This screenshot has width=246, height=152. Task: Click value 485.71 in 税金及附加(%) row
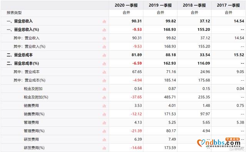pos(170,97)
